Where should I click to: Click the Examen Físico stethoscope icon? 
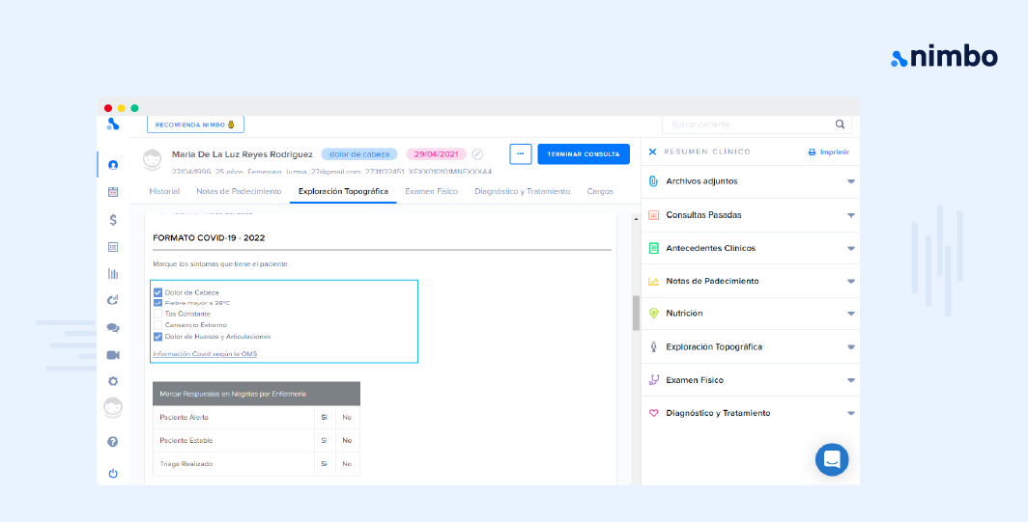tap(653, 380)
